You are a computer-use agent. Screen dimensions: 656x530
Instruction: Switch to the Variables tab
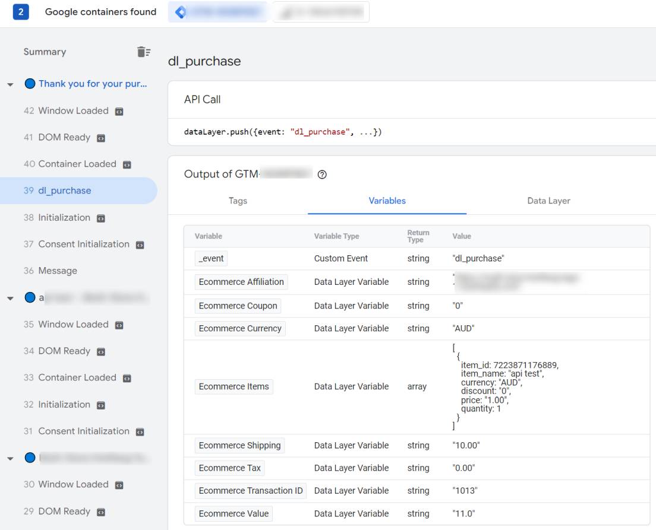click(x=387, y=201)
